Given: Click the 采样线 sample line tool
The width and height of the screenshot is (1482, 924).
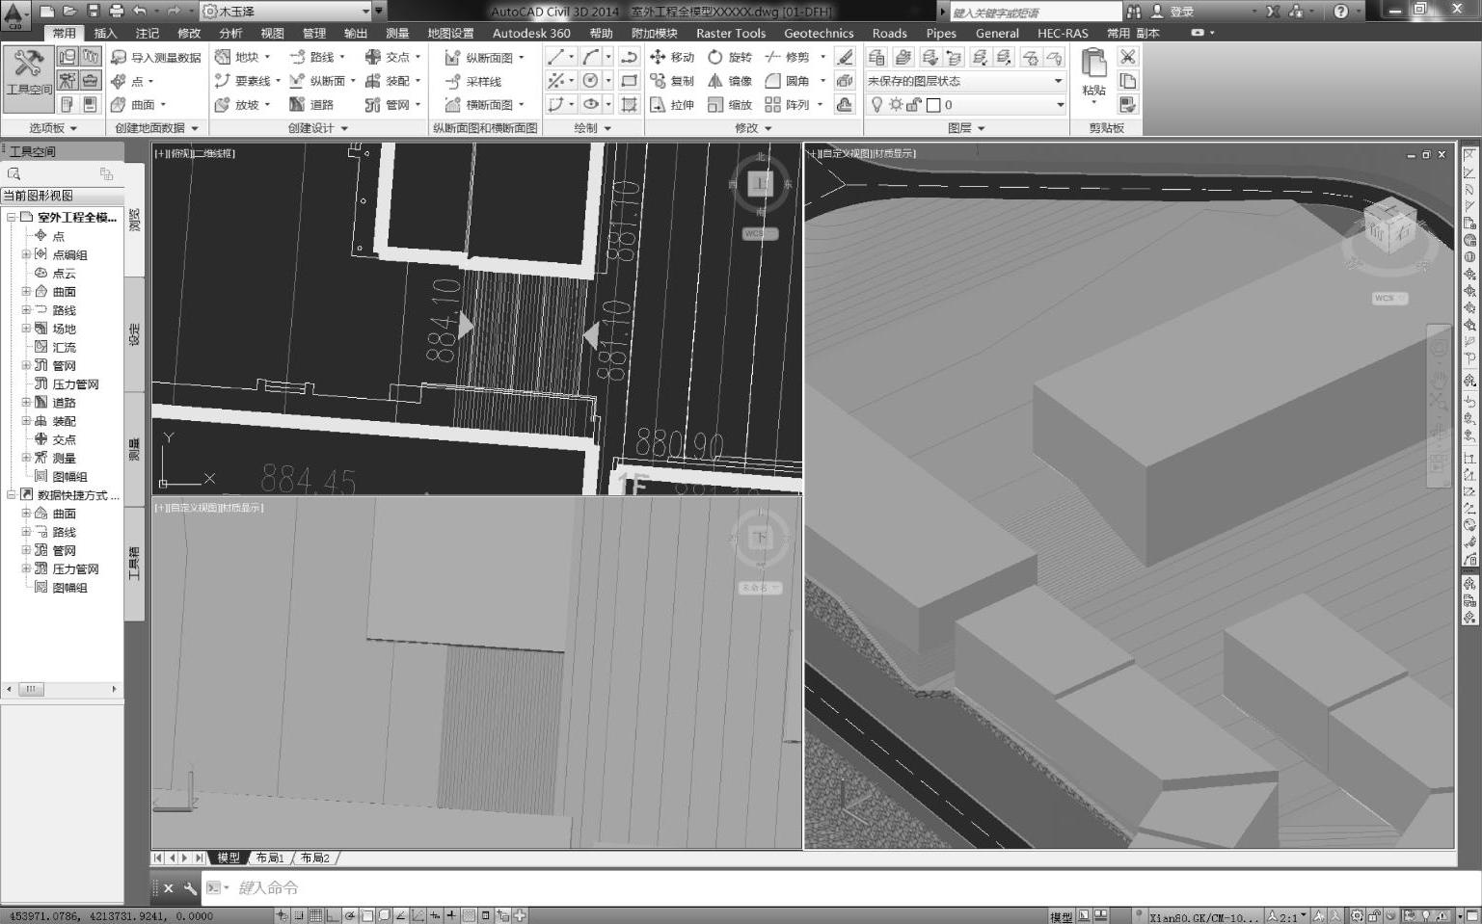Looking at the screenshot, I should [473, 81].
